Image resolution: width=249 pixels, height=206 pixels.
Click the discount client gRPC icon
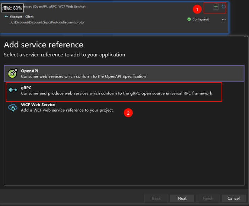[6, 17]
